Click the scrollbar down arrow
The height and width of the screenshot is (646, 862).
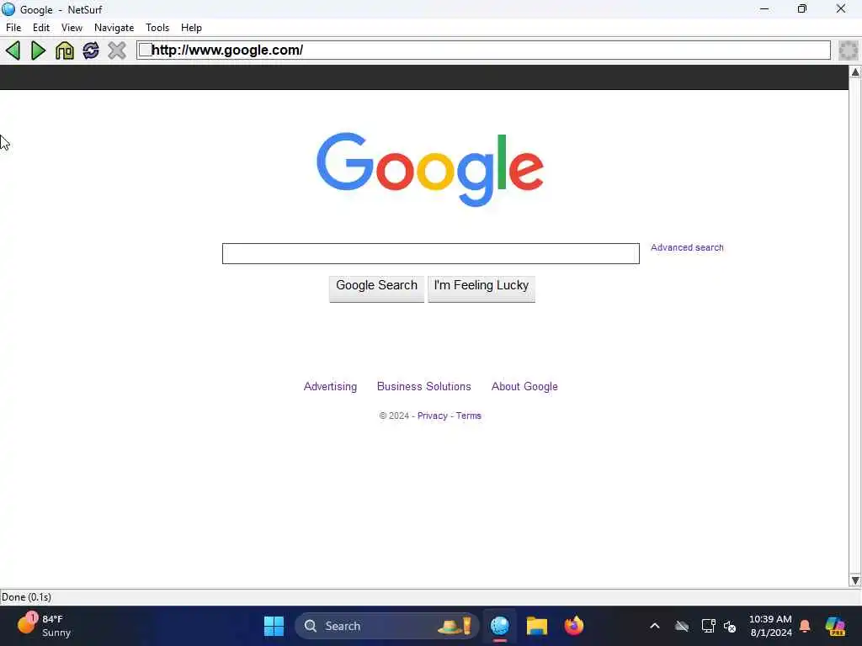point(855,580)
